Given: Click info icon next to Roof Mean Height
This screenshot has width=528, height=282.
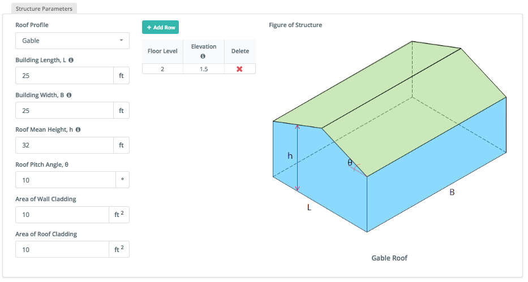Looking at the screenshot, I should pos(78,130).
